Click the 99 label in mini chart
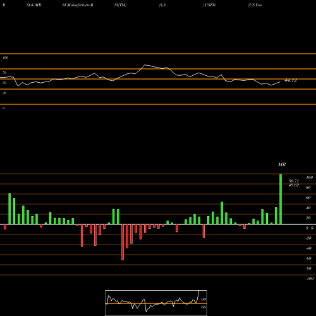The height and width of the screenshot is (316, 316). (204, 300)
